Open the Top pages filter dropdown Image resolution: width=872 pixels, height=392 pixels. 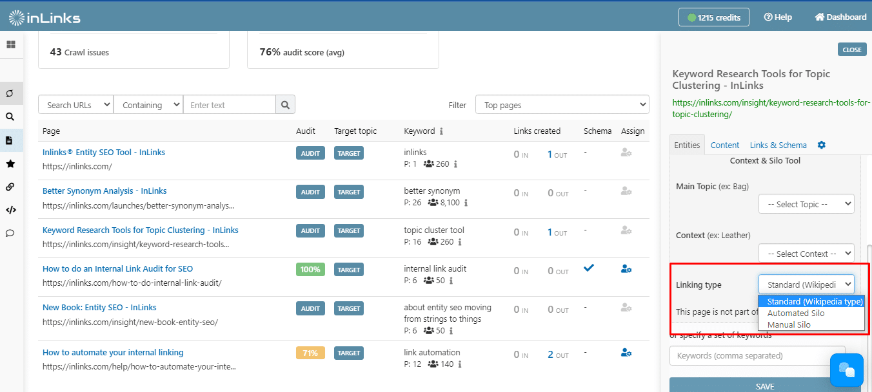(x=562, y=105)
